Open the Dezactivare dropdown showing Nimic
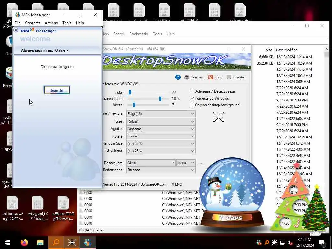 151,163
